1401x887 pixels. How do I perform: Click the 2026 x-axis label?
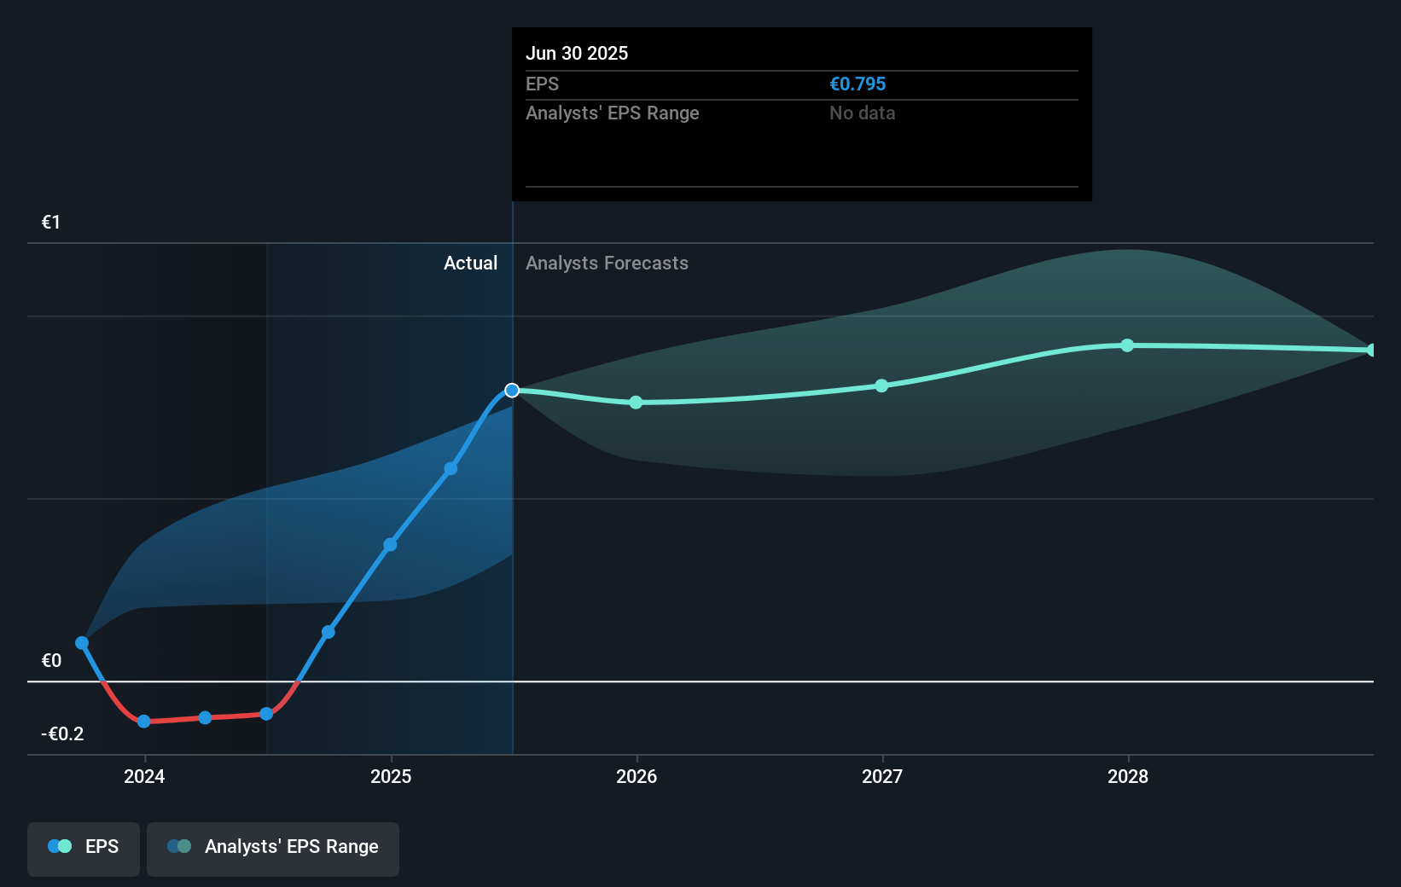point(637,776)
